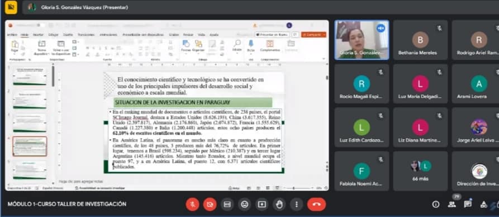This screenshot has height=217, width=499.
Task: Open meeting details info icon
Action: pos(436,205)
